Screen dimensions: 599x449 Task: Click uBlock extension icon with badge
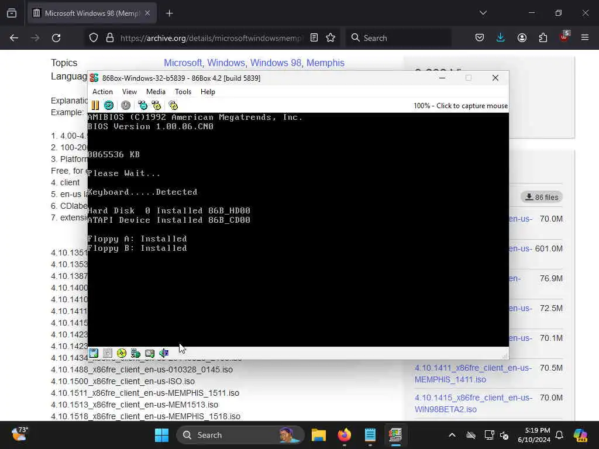[x=564, y=37]
